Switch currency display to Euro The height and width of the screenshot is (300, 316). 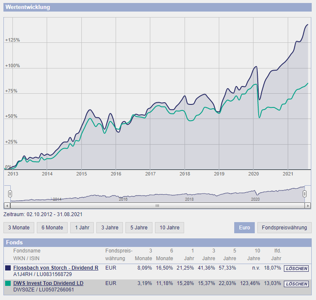(244, 228)
